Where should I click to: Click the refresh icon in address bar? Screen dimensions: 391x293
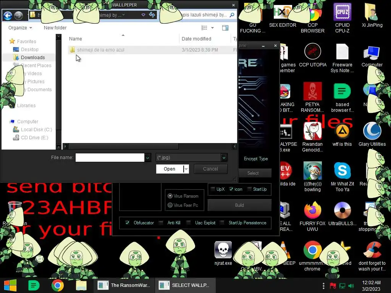point(152,15)
